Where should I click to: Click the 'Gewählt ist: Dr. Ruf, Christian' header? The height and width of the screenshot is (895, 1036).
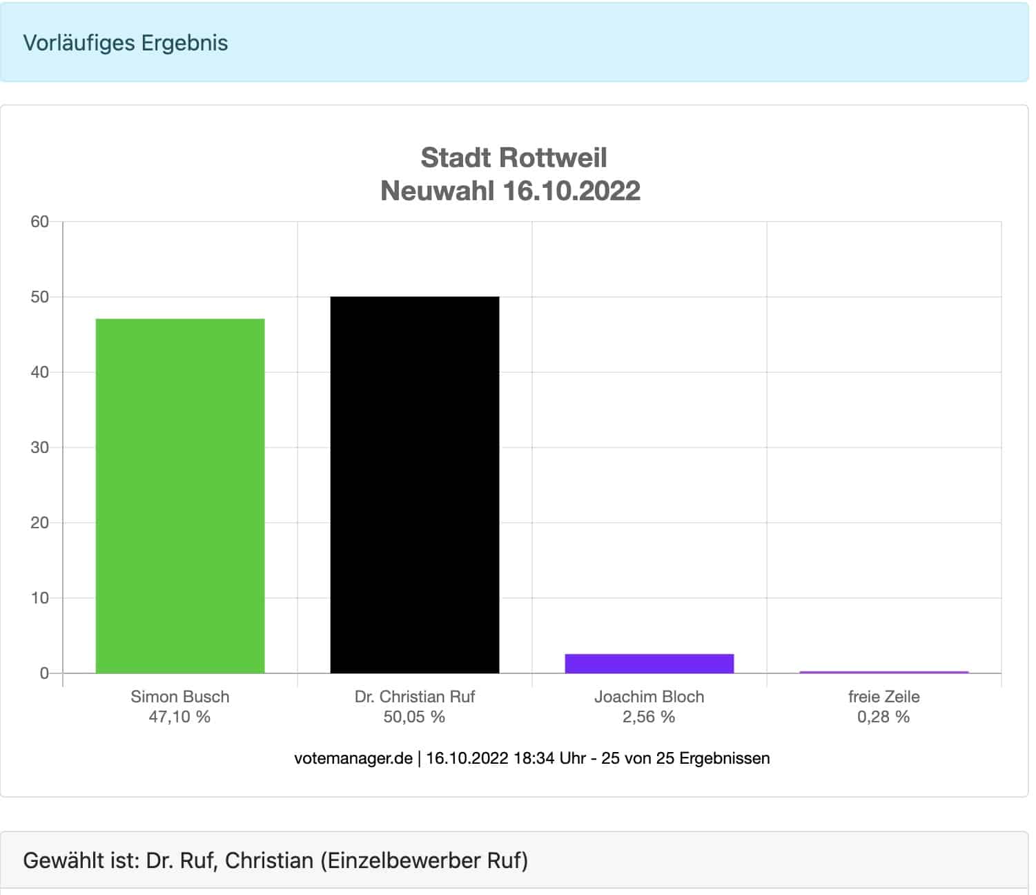(x=275, y=860)
